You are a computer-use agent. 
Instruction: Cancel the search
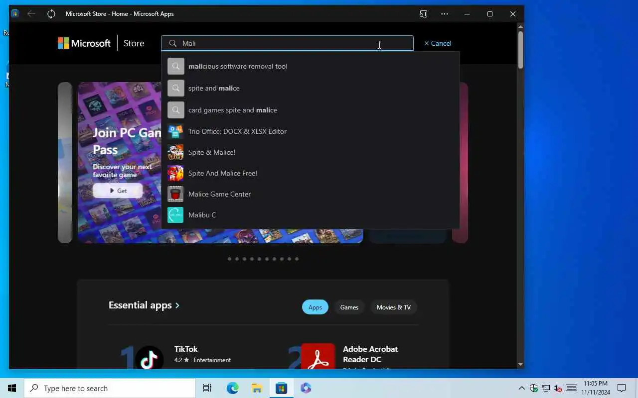438,43
